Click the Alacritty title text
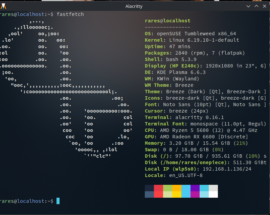The height and width of the screenshot is (215, 270). click(134, 6)
